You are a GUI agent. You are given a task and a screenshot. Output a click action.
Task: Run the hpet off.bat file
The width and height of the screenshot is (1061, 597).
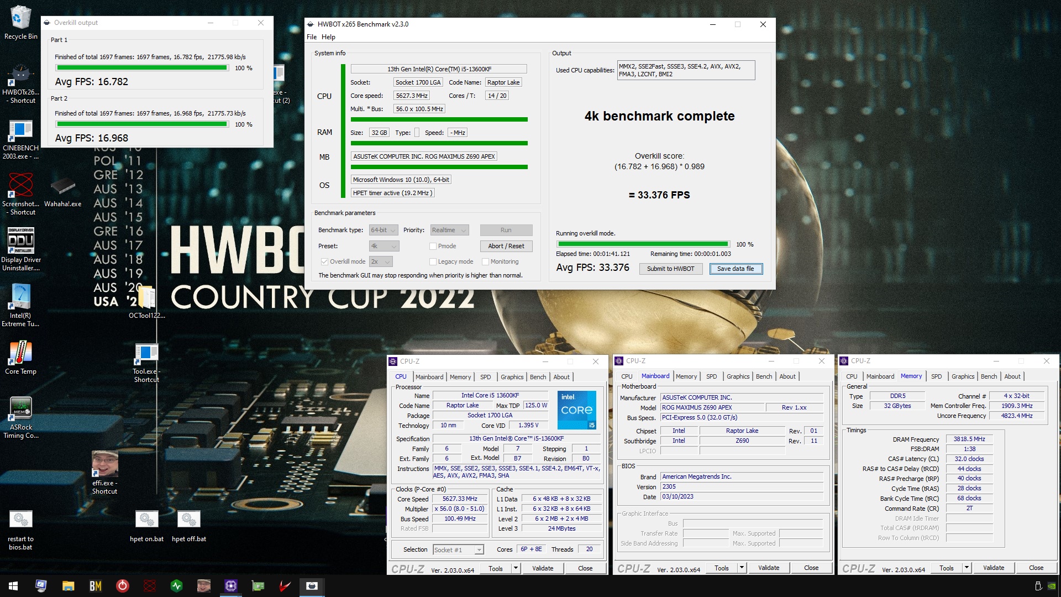[188, 526]
